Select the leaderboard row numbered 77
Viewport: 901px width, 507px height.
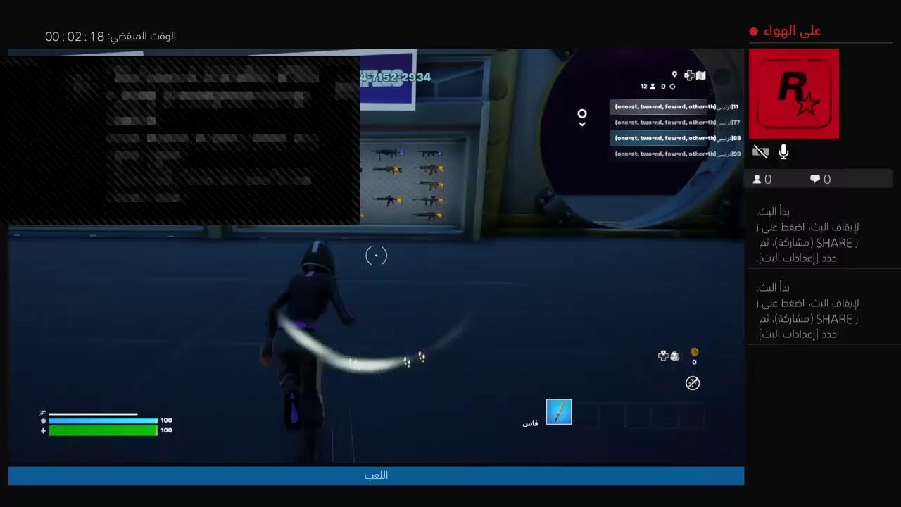coord(676,123)
